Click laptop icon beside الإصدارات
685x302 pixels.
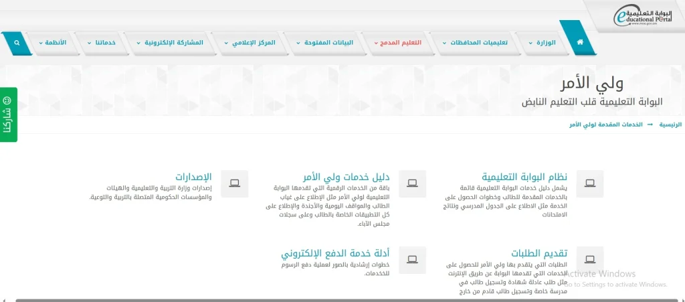(x=234, y=183)
